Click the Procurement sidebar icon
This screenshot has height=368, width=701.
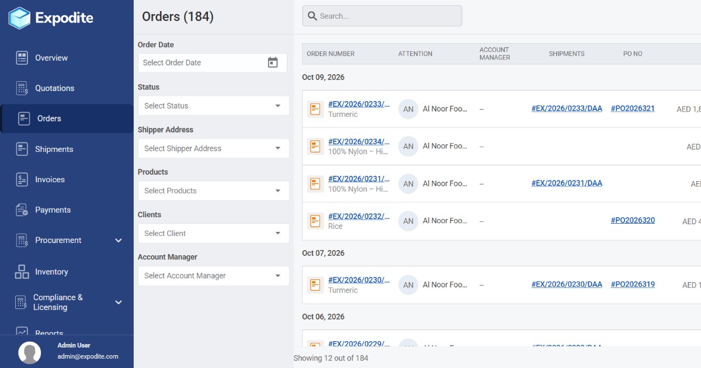click(22, 240)
